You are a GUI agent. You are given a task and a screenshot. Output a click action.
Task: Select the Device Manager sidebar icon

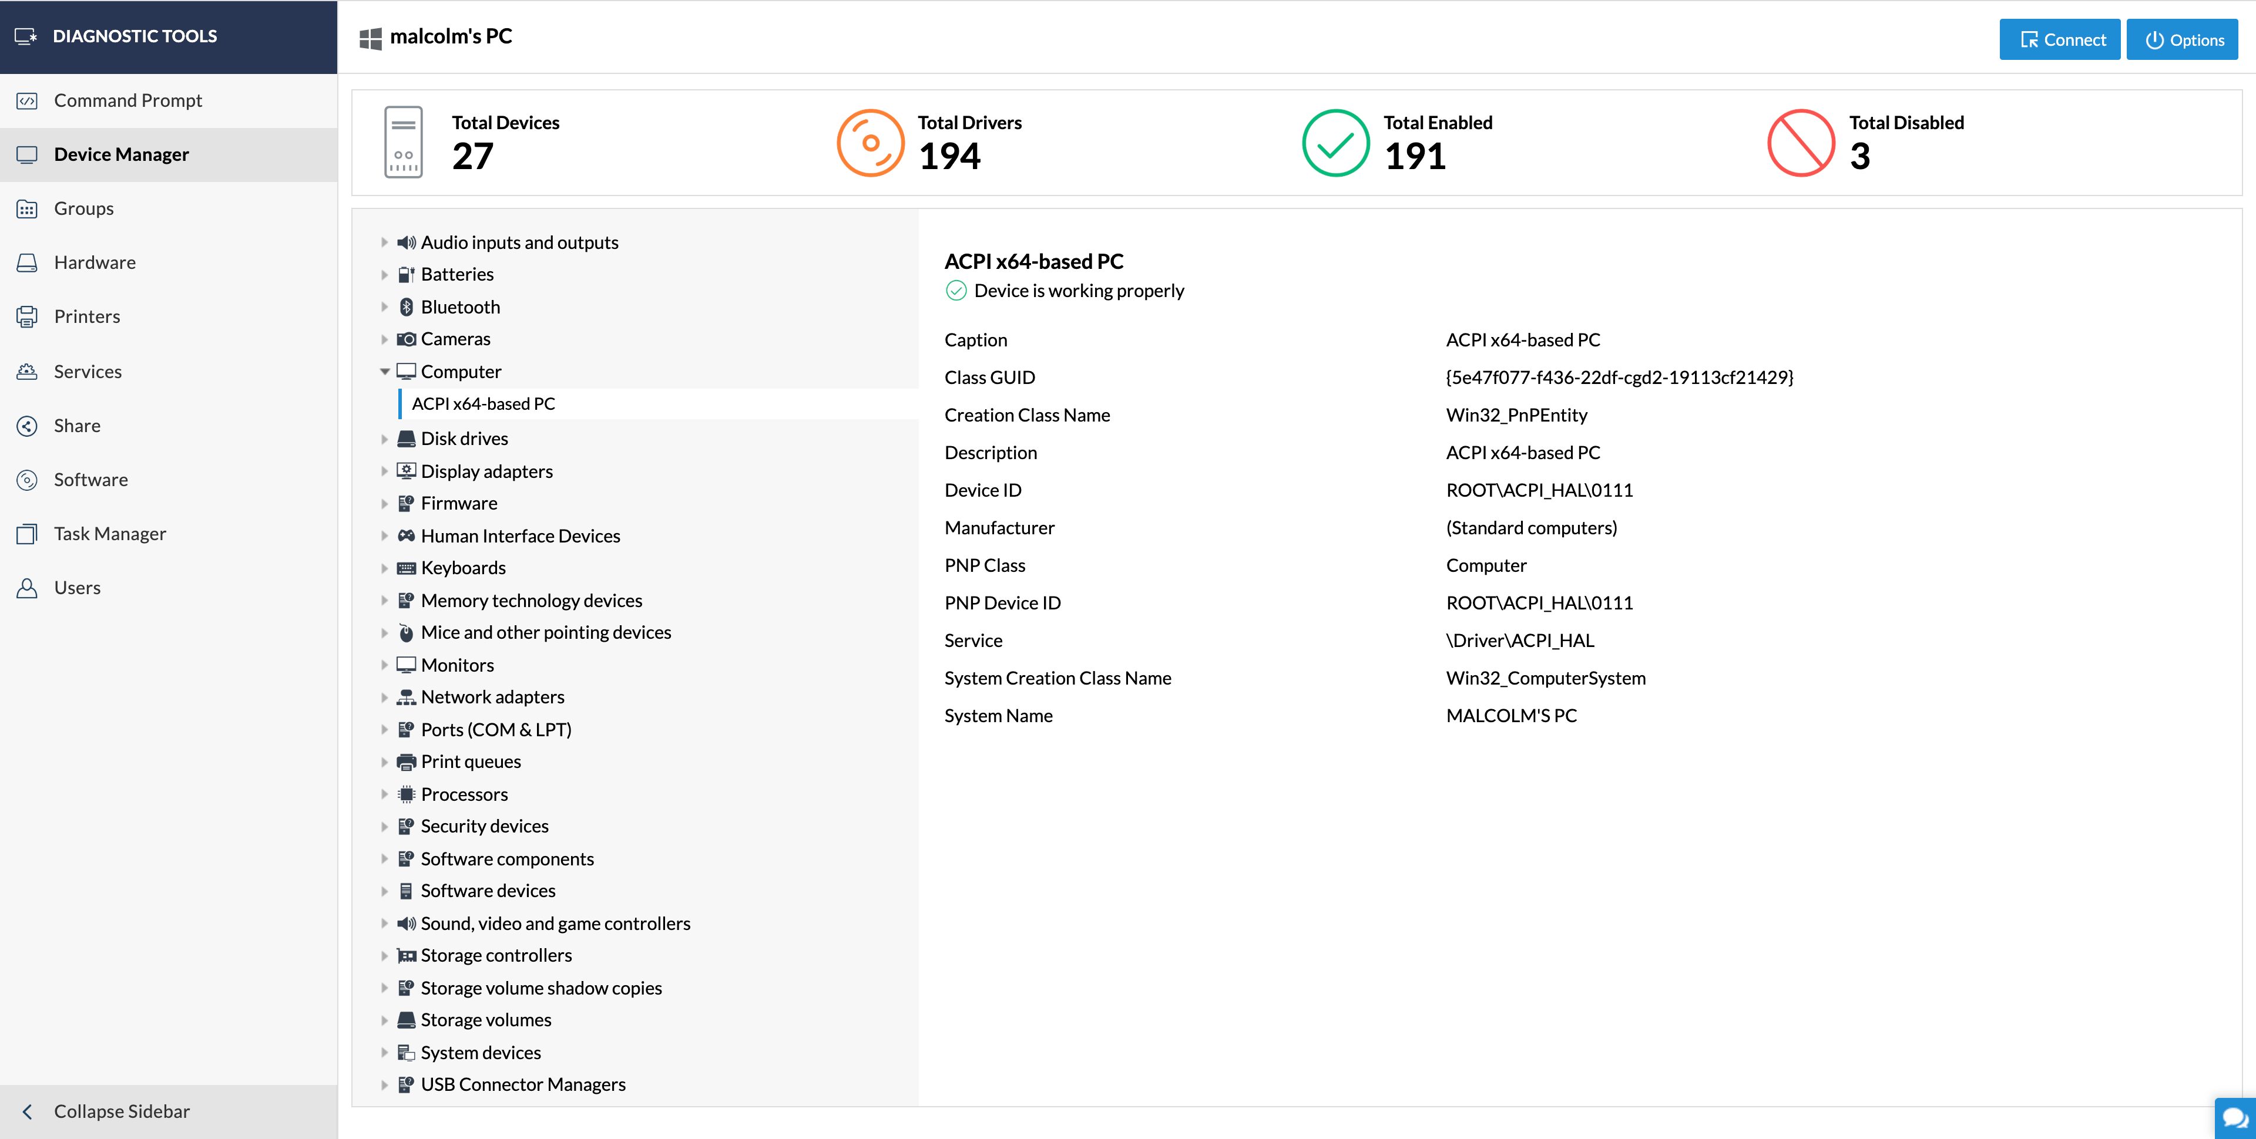[x=27, y=154]
